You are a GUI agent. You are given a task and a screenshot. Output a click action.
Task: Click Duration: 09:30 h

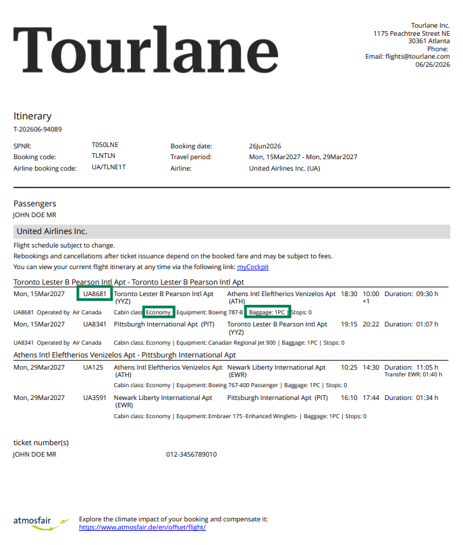411,294
